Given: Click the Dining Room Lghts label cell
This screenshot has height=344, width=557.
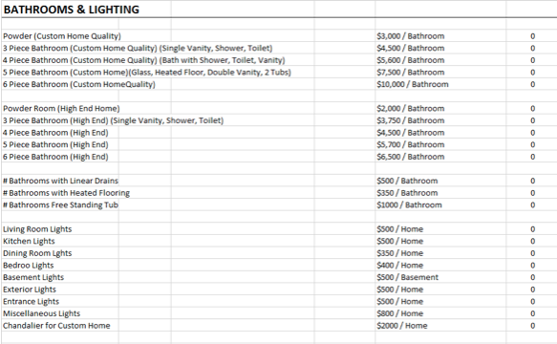Looking at the screenshot, I should [60, 253].
